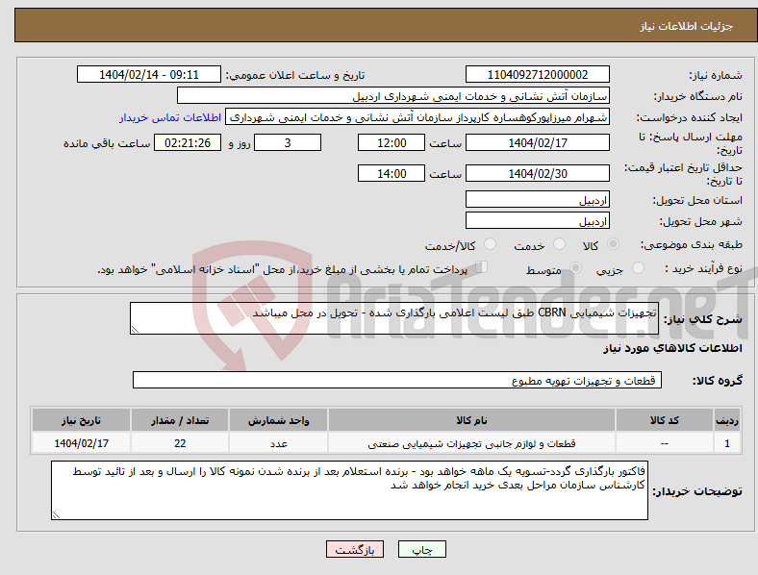Viewport: 758px width, 575px height.
Task: Click the need date cell 1404/02/17
Action: click(x=81, y=443)
